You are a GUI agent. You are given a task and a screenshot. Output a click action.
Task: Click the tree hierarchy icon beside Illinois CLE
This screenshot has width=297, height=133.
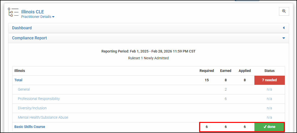13,12
